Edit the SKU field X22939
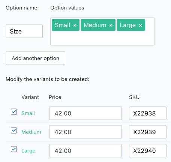This screenshot has height=162, width=171. click(x=148, y=132)
